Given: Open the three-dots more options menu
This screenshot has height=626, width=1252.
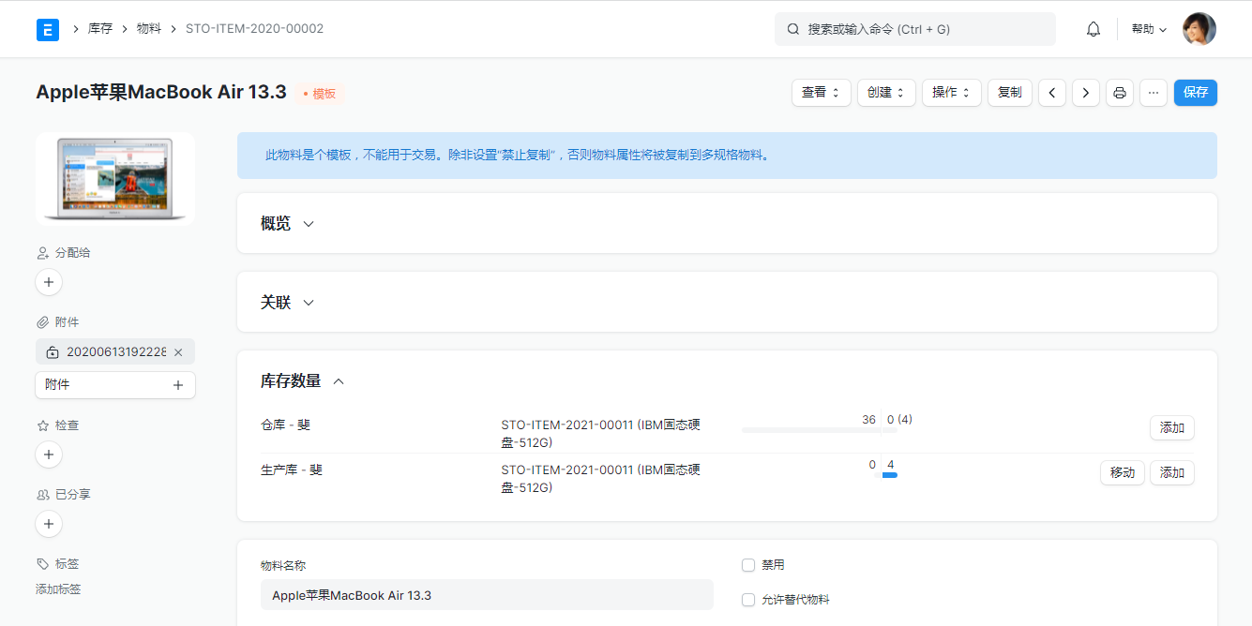Looking at the screenshot, I should (x=1154, y=93).
